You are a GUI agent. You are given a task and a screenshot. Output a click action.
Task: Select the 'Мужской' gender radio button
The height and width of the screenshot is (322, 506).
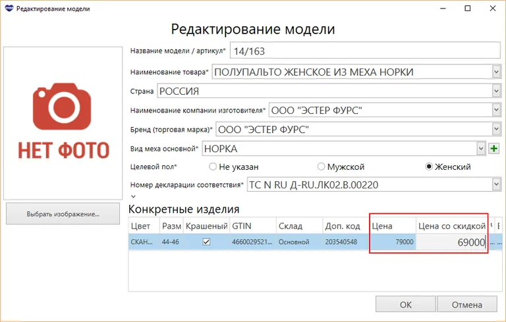(x=322, y=167)
